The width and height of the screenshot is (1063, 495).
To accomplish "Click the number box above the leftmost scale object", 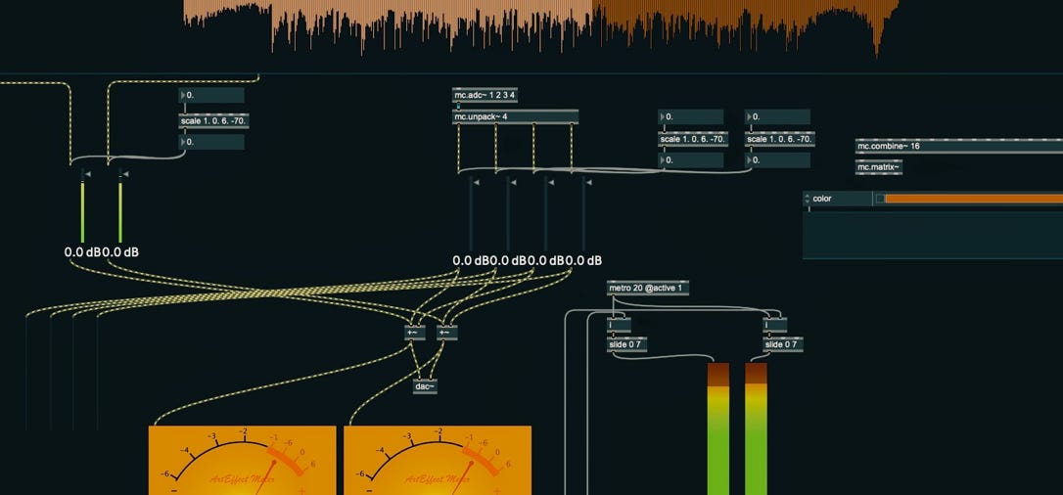I will 211,96.
